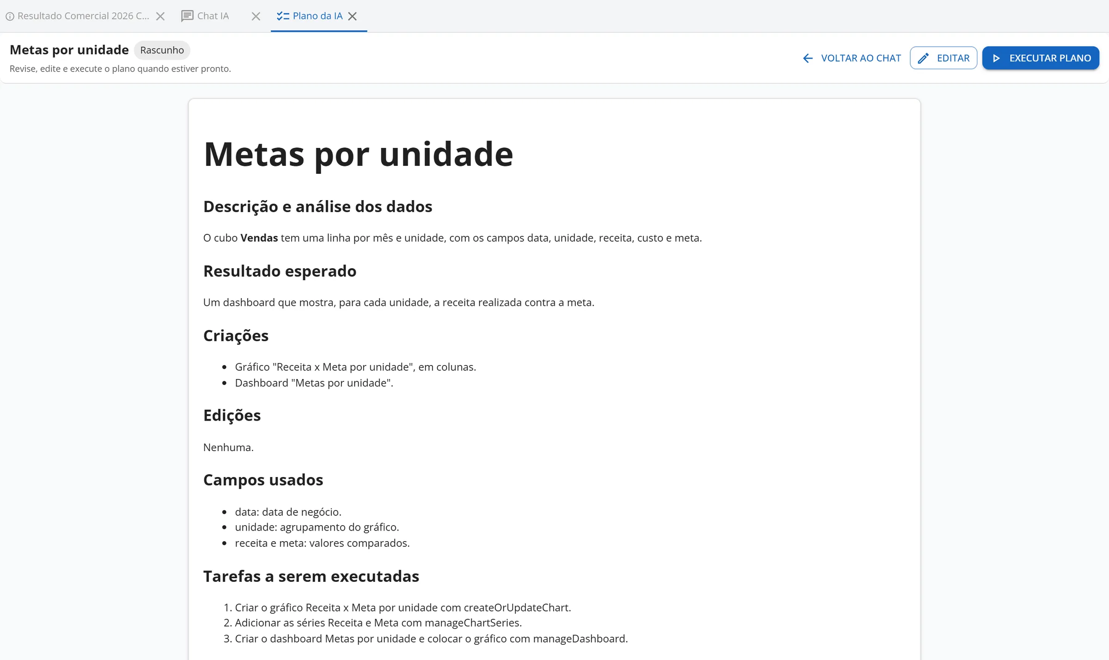Screen dimensions: 1109x660
Task: Run the plan with EXECUTAR PLANO
Action: 1041,58
